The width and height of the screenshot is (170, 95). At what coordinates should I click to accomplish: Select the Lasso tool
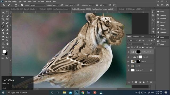click(3, 16)
